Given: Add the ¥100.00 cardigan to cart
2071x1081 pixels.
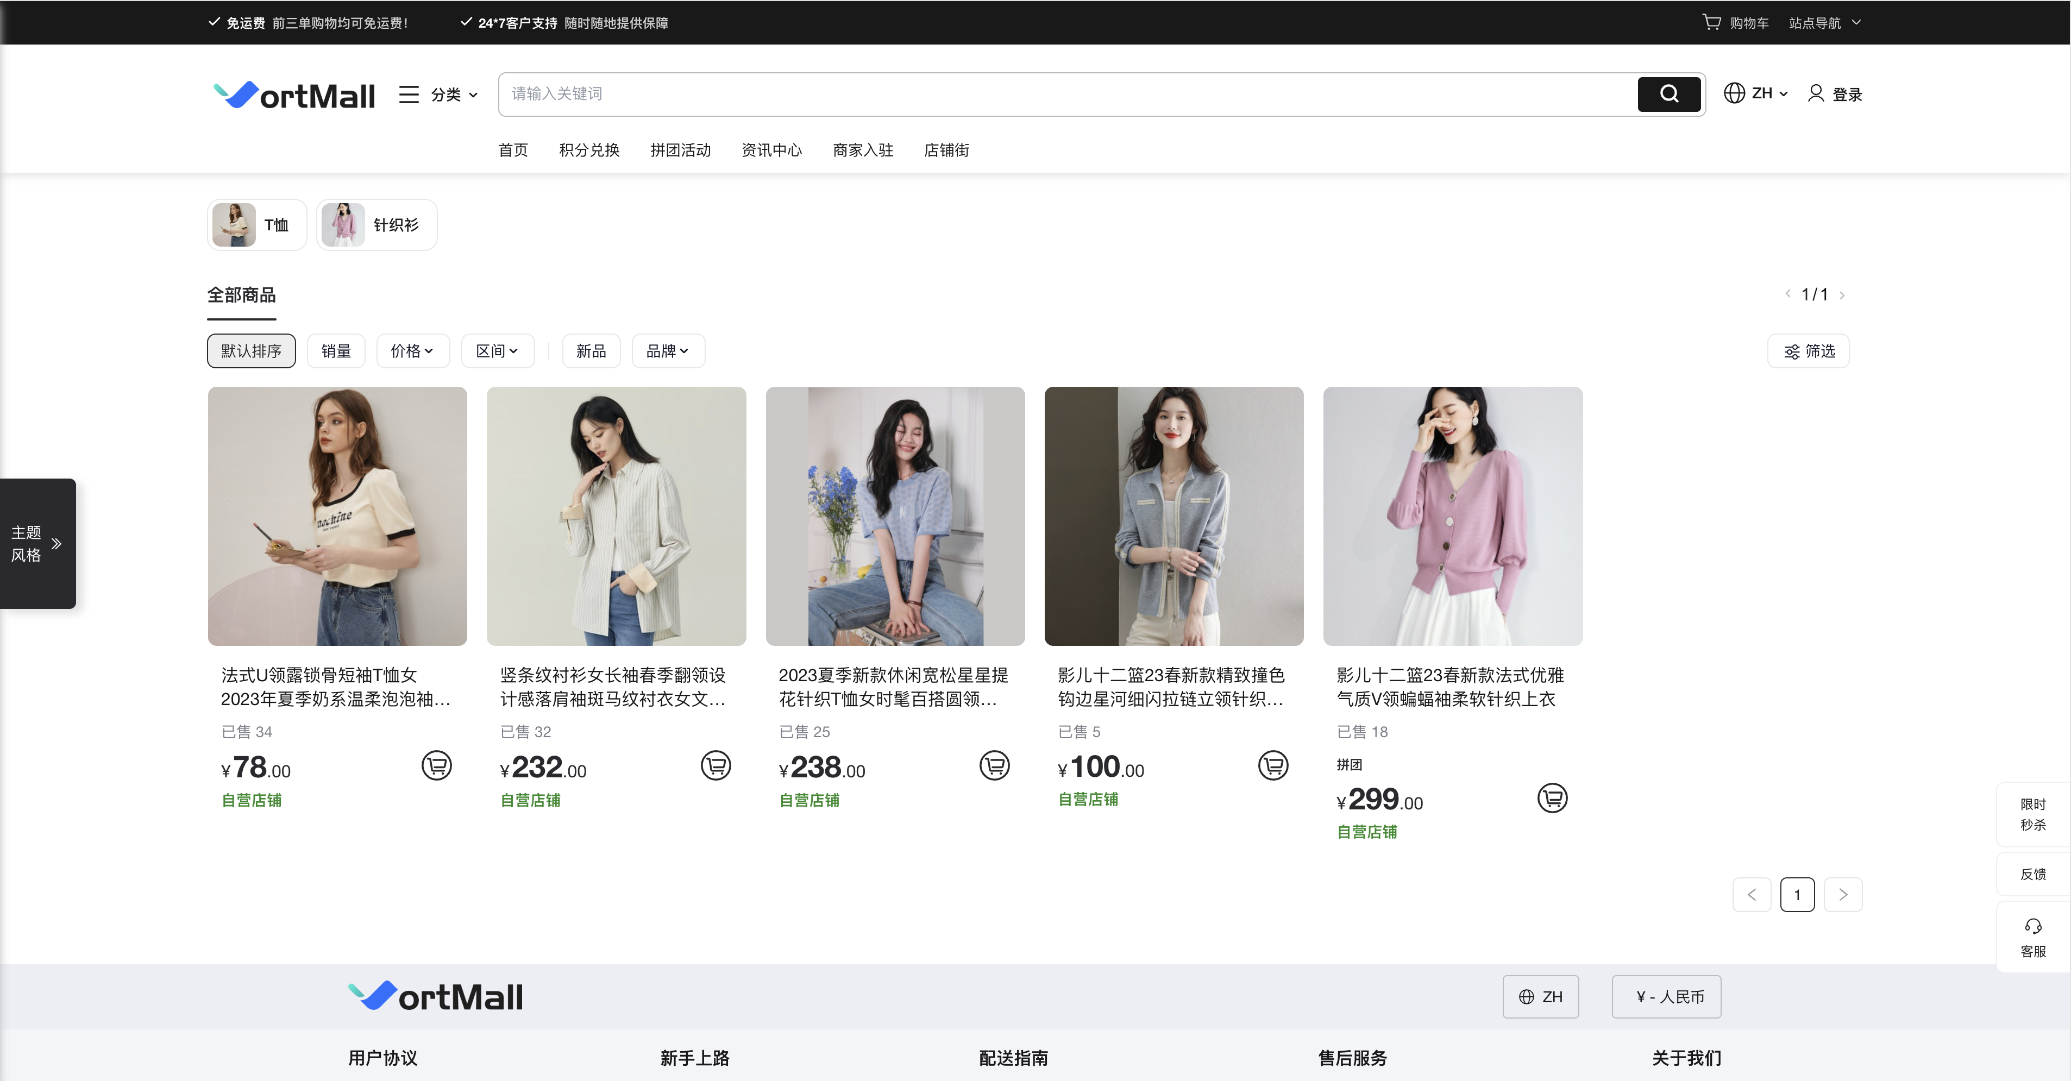Looking at the screenshot, I should pyautogui.click(x=1273, y=765).
